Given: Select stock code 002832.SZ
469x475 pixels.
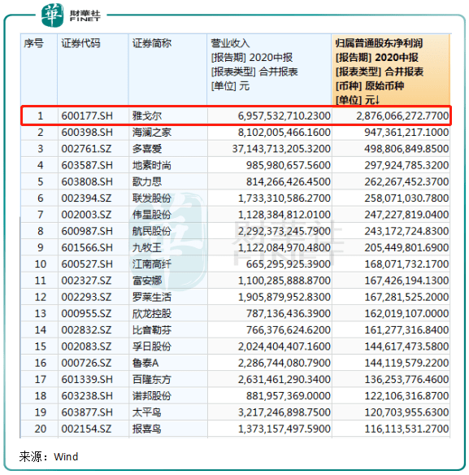Looking at the screenshot, I should pos(86,330).
